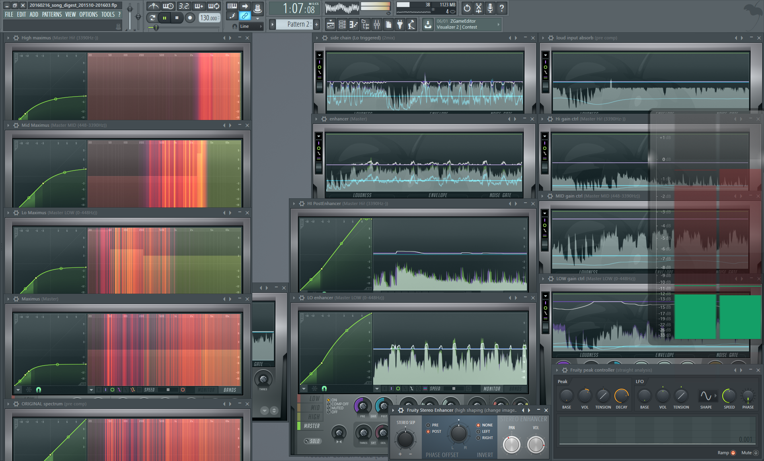
Task: Open the LFO shape selector dropdown
Action: click(x=707, y=396)
